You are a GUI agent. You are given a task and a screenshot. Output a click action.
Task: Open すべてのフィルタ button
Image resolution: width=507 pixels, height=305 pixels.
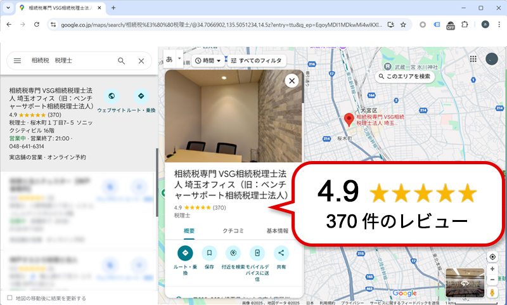[x=257, y=60]
